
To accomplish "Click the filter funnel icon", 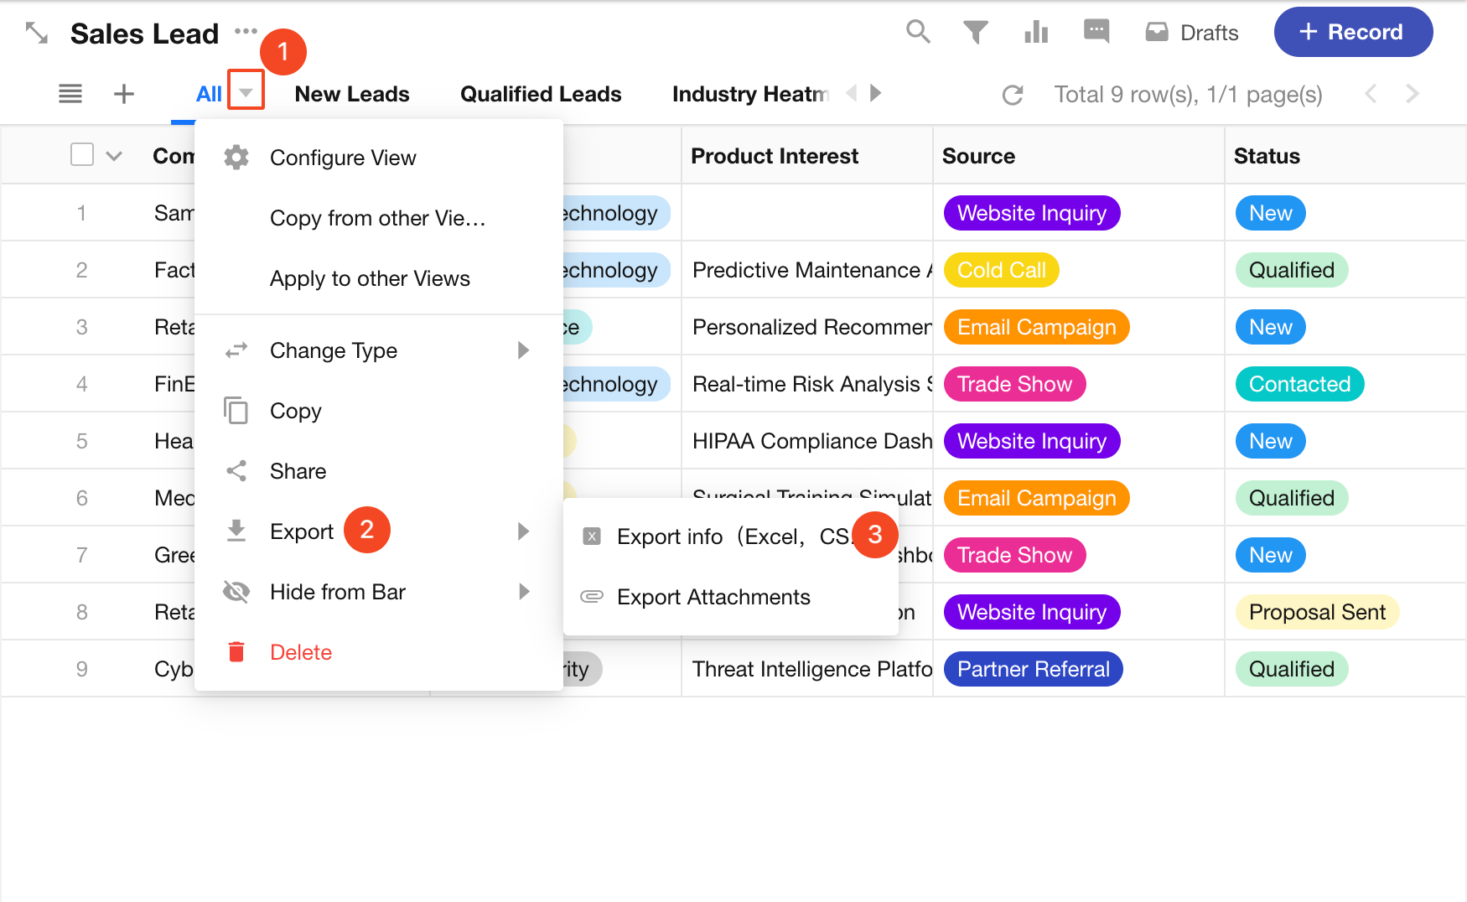I will click(x=975, y=32).
